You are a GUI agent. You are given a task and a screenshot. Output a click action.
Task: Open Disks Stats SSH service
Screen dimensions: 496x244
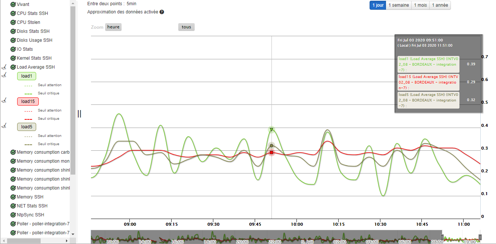pyautogui.click(x=33, y=31)
